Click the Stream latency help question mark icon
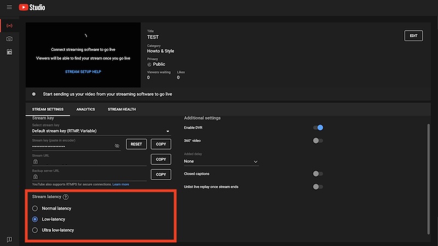The width and height of the screenshot is (438, 246). click(66, 197)
